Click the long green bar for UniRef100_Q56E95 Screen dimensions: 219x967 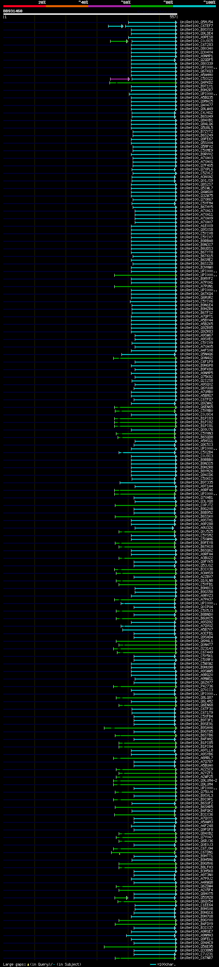pyautogui.click(x=140, y=947)
